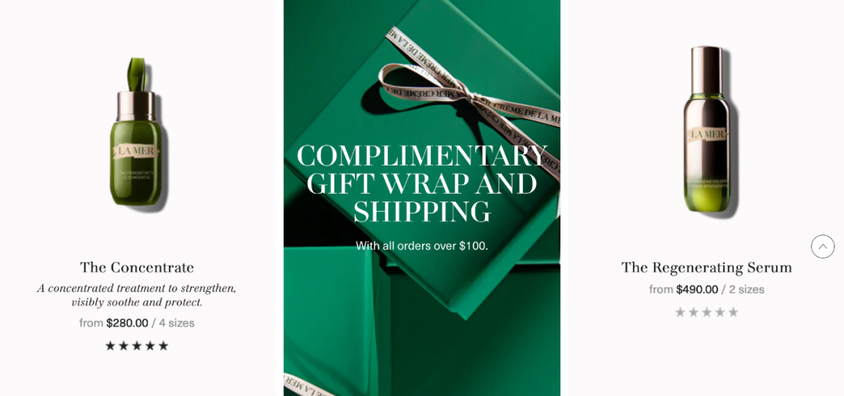The width and height of the screenshot is (844, 396).
Task: Click the 4 sizes label
Action: pyautogui.click(x=177, y=323)
